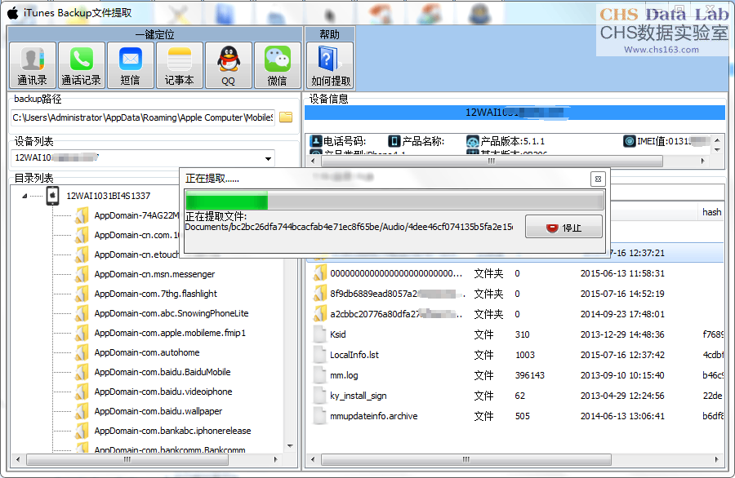
Task: Select the Ksid file name
Action: [337, 334]
